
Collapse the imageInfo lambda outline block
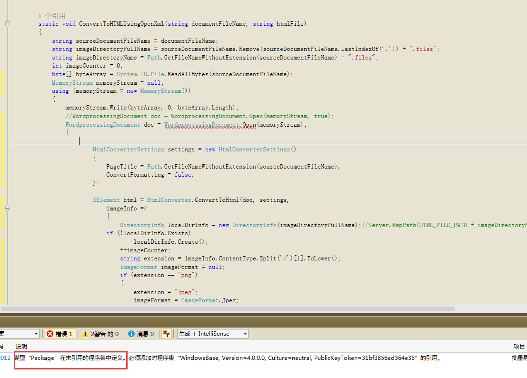click(x=8, y=208)
